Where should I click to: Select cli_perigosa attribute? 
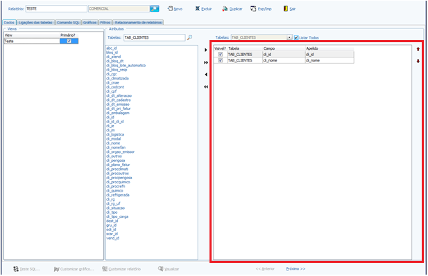tap(115, 160)
